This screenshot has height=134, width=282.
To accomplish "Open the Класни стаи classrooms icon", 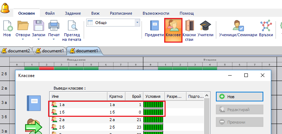I will point(189,25).
